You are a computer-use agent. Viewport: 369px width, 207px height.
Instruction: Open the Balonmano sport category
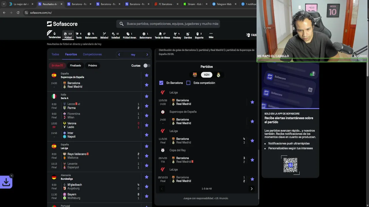tap(146, 35)
